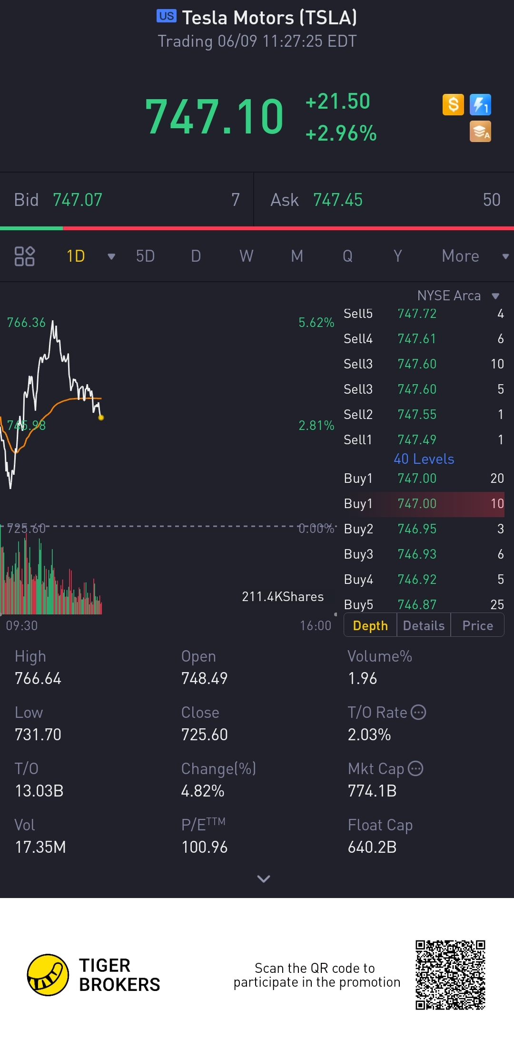Expand the More timeframes dropdown

(x=505, y=256)
